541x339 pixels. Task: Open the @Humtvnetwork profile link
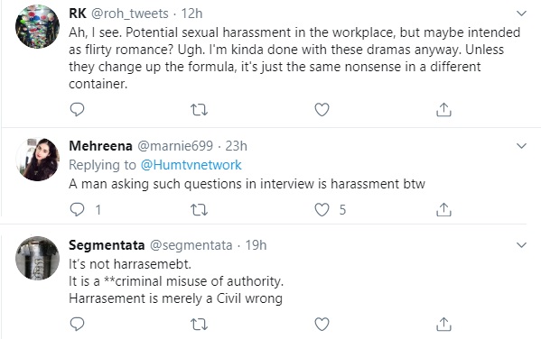(x=191, y=165)
